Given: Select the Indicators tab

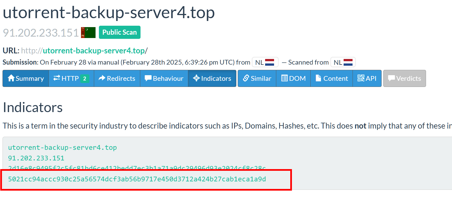Looking at the screenshot, I should click(212, 79).
